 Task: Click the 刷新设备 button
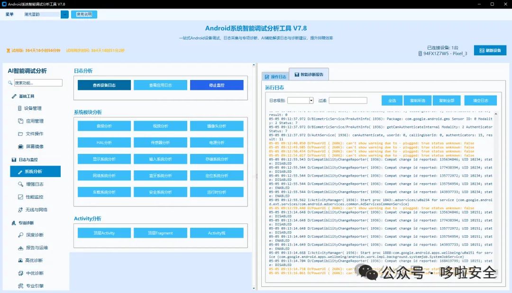pyautogui.click(x=490, y=51)
